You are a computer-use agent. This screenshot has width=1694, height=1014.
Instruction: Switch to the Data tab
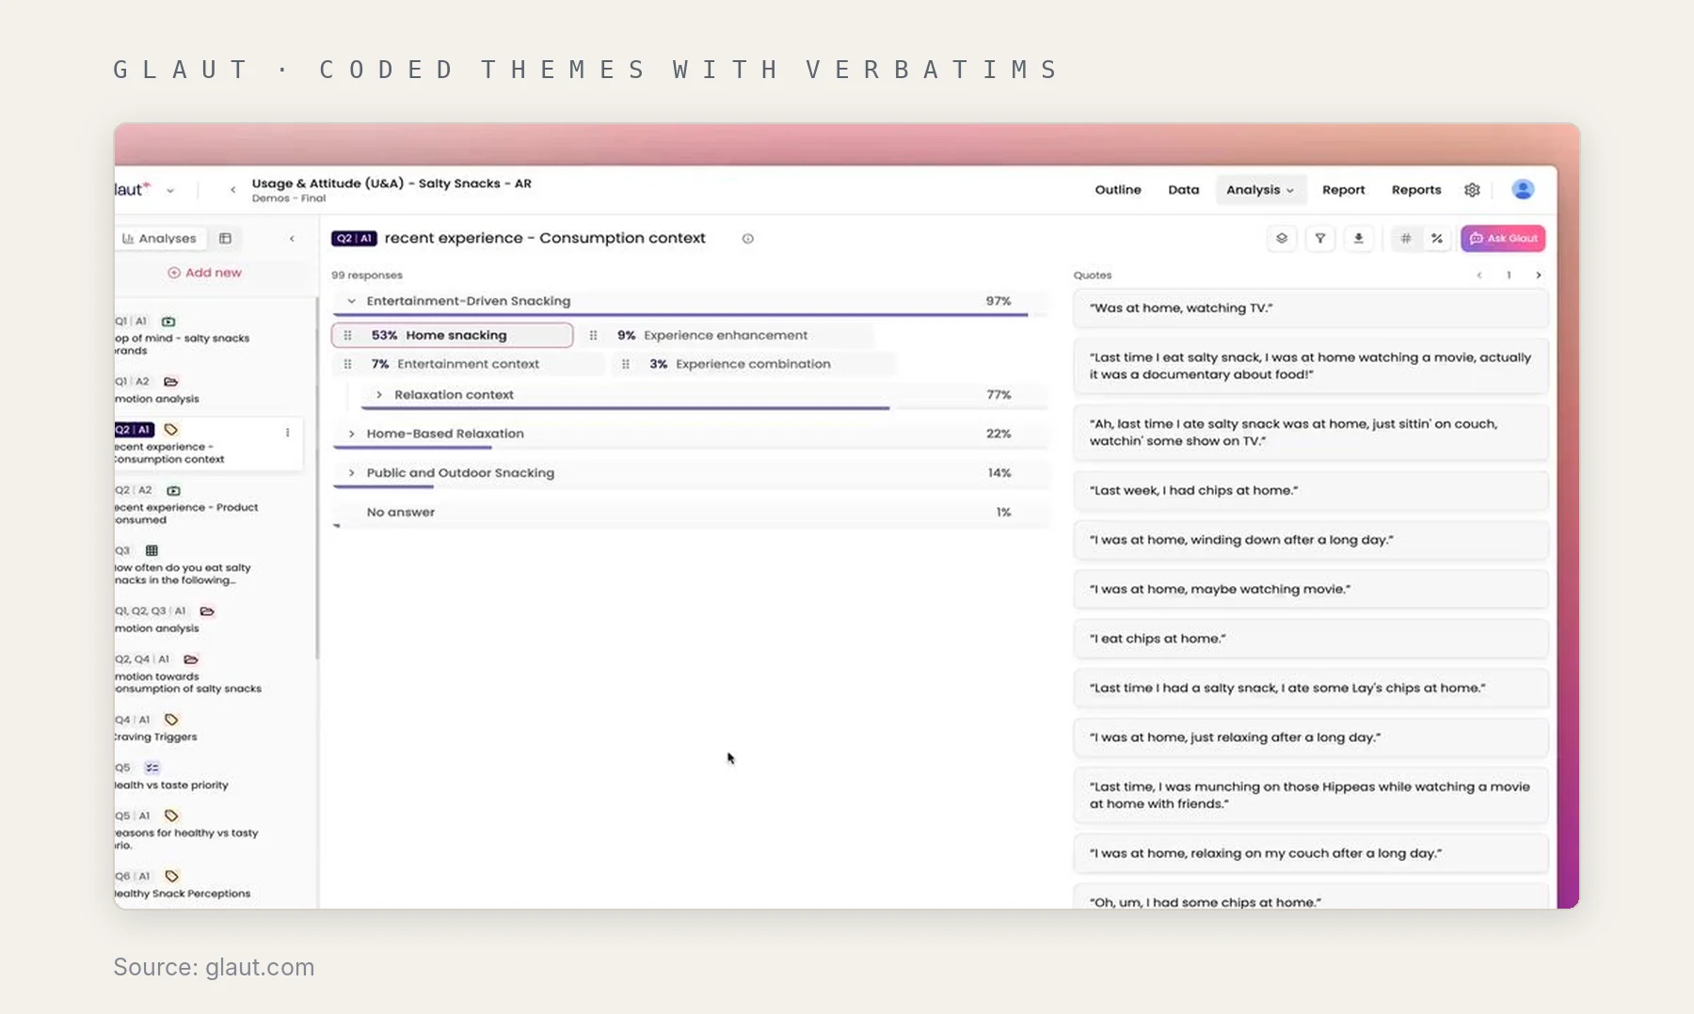pyautogui.click(x=1184, y=190)
